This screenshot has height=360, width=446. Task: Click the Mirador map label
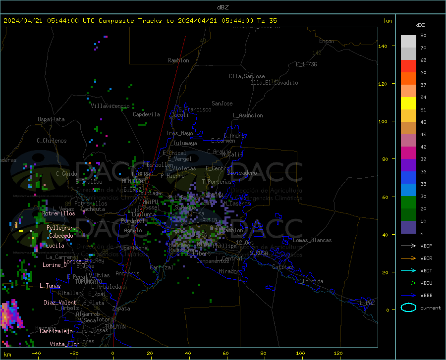(x=229, y=271)
